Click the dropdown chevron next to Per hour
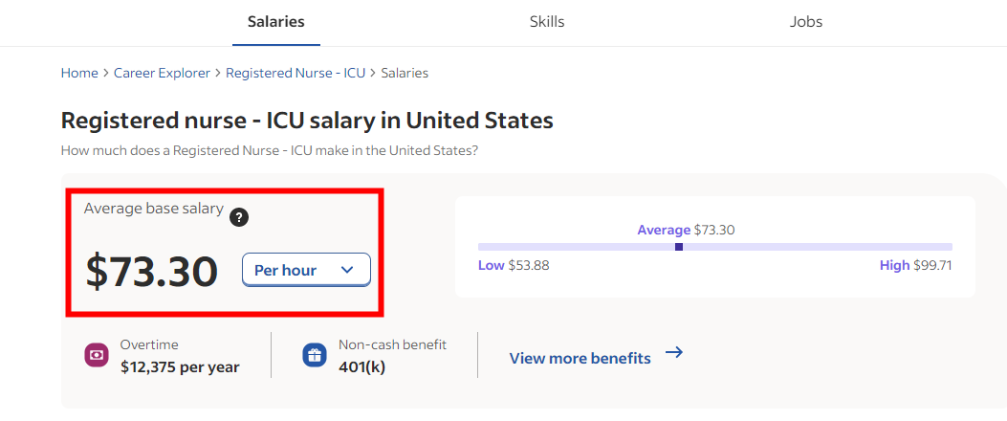1007x421 pixels. pos(347,270)
